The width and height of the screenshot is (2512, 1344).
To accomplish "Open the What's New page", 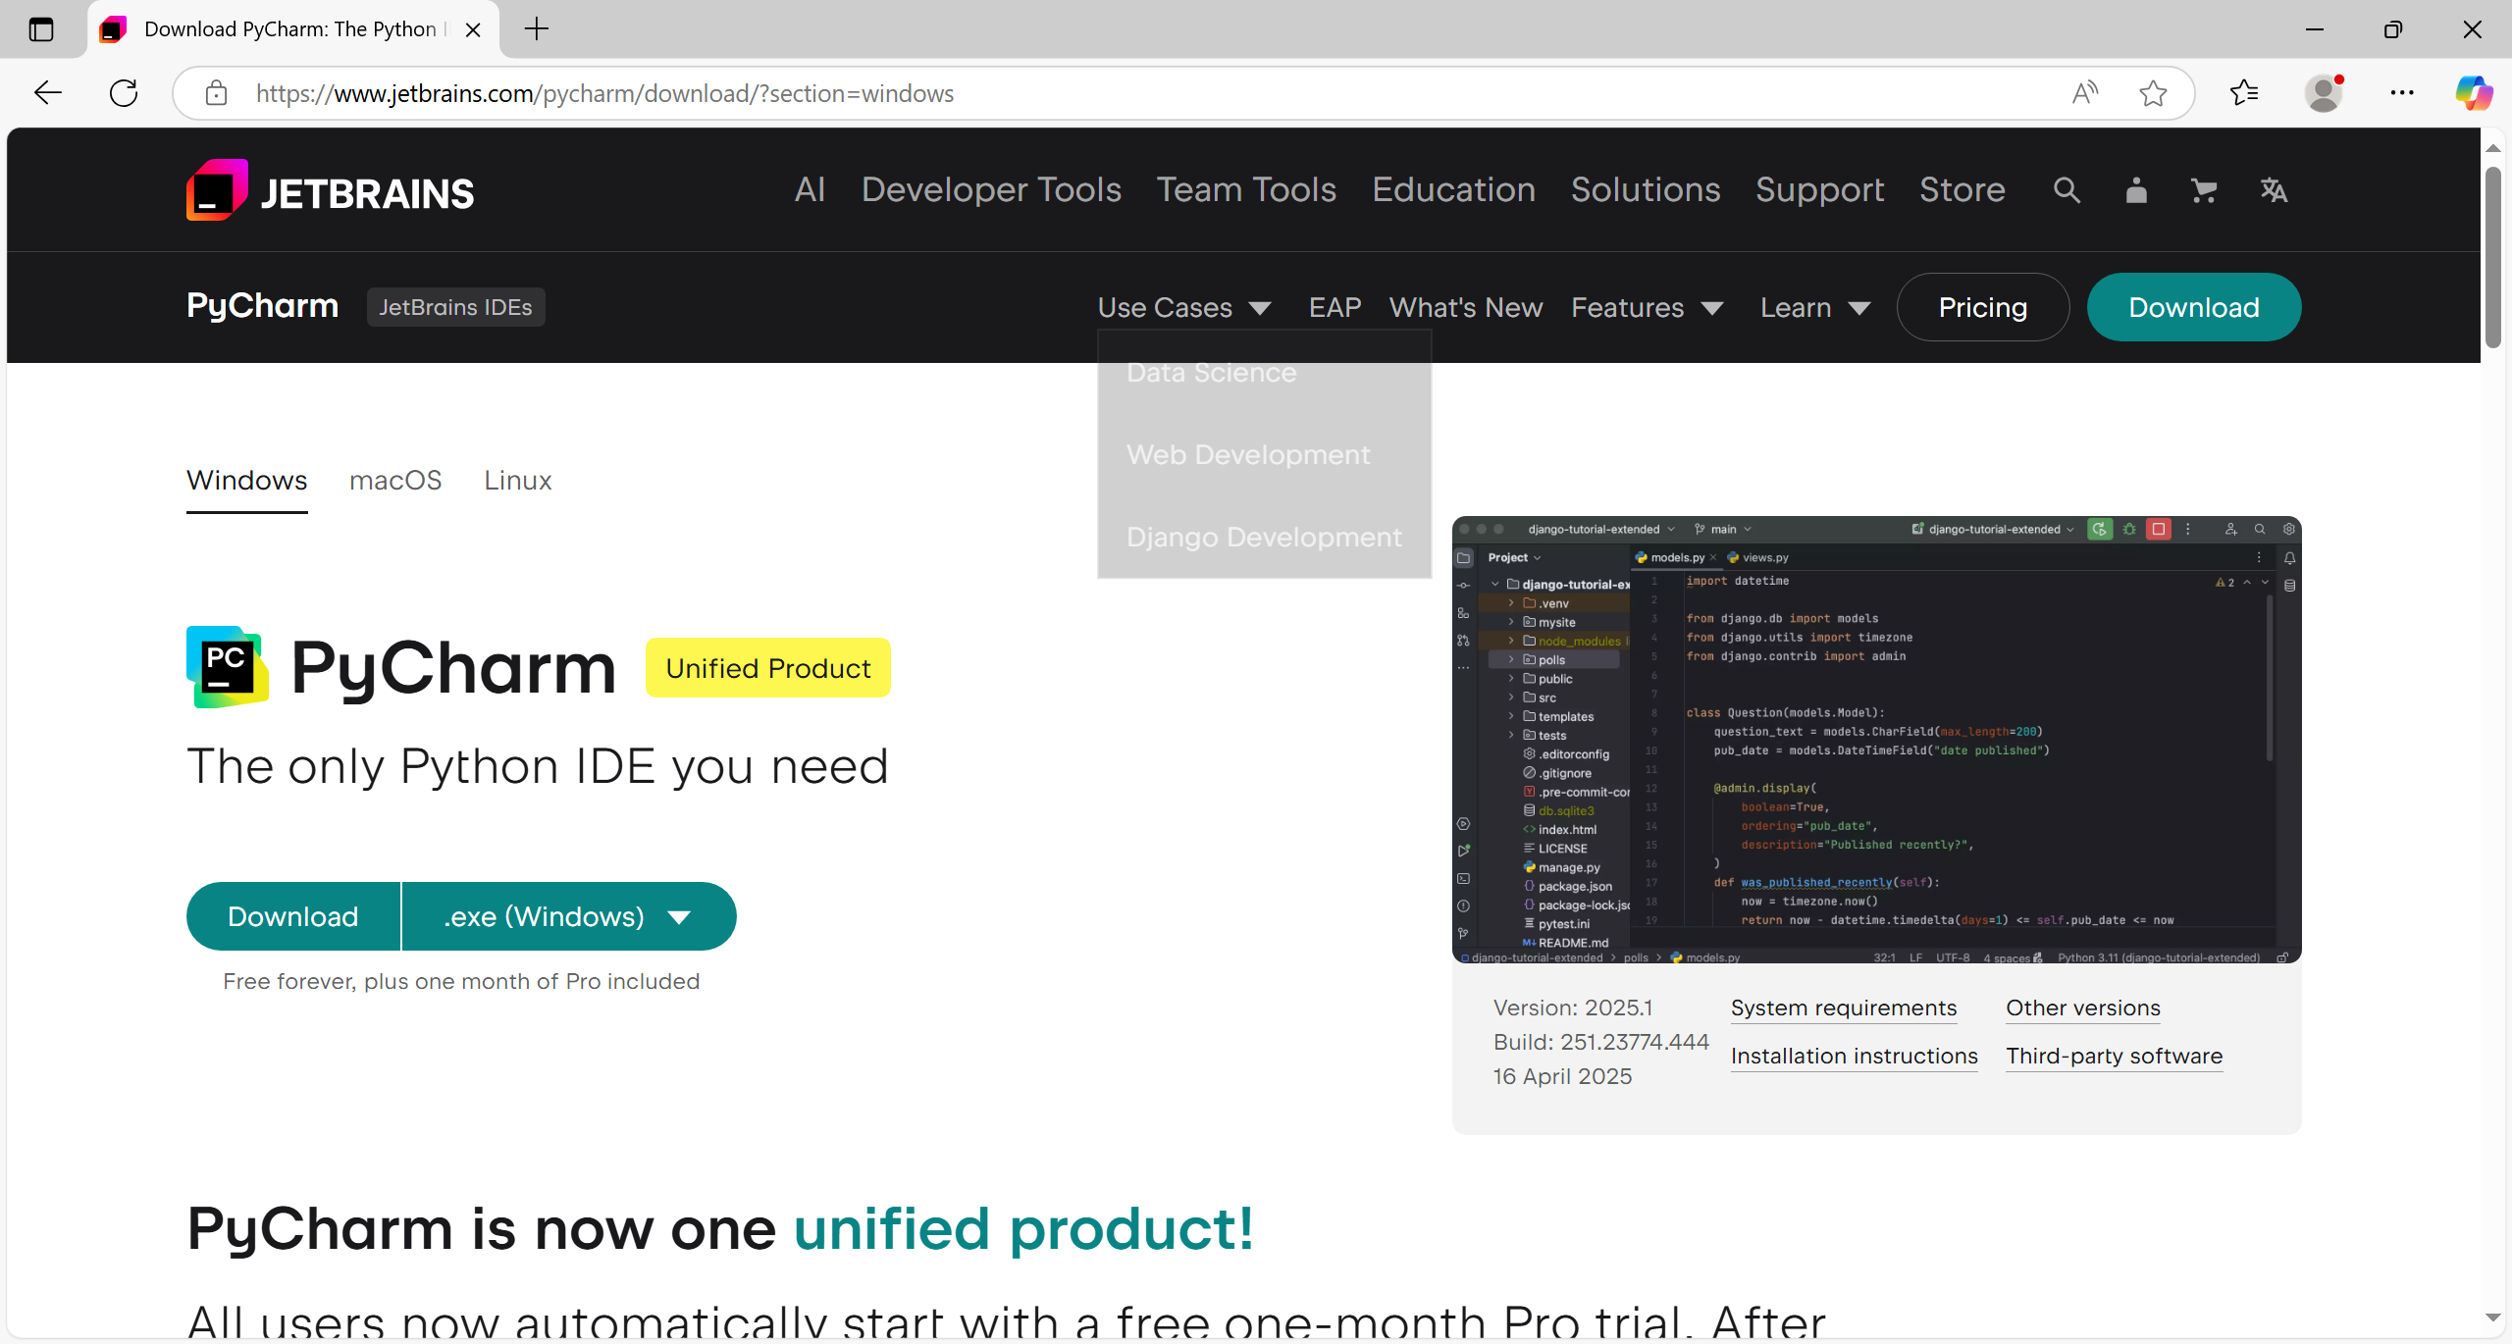I will 1466,307.
